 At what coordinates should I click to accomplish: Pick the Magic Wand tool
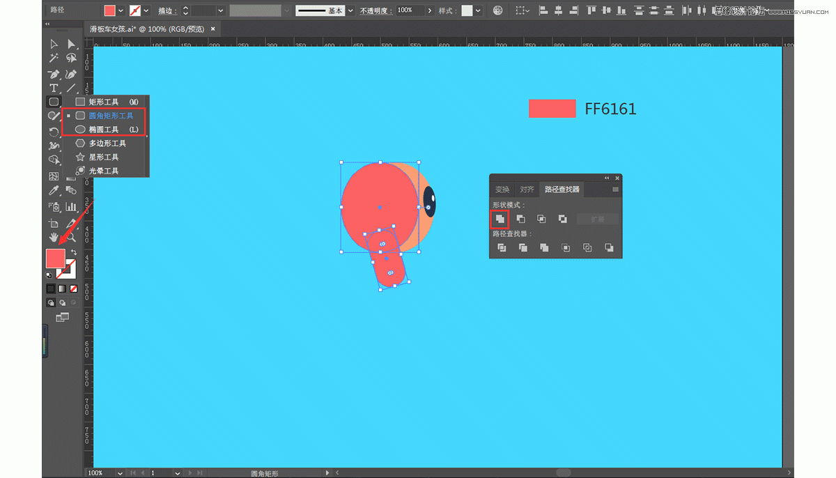pos(54,59)
